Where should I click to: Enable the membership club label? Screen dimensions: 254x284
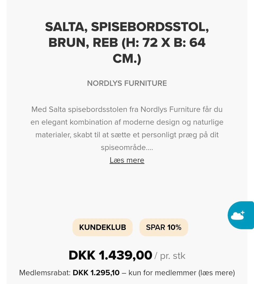(x=102, y=227)
